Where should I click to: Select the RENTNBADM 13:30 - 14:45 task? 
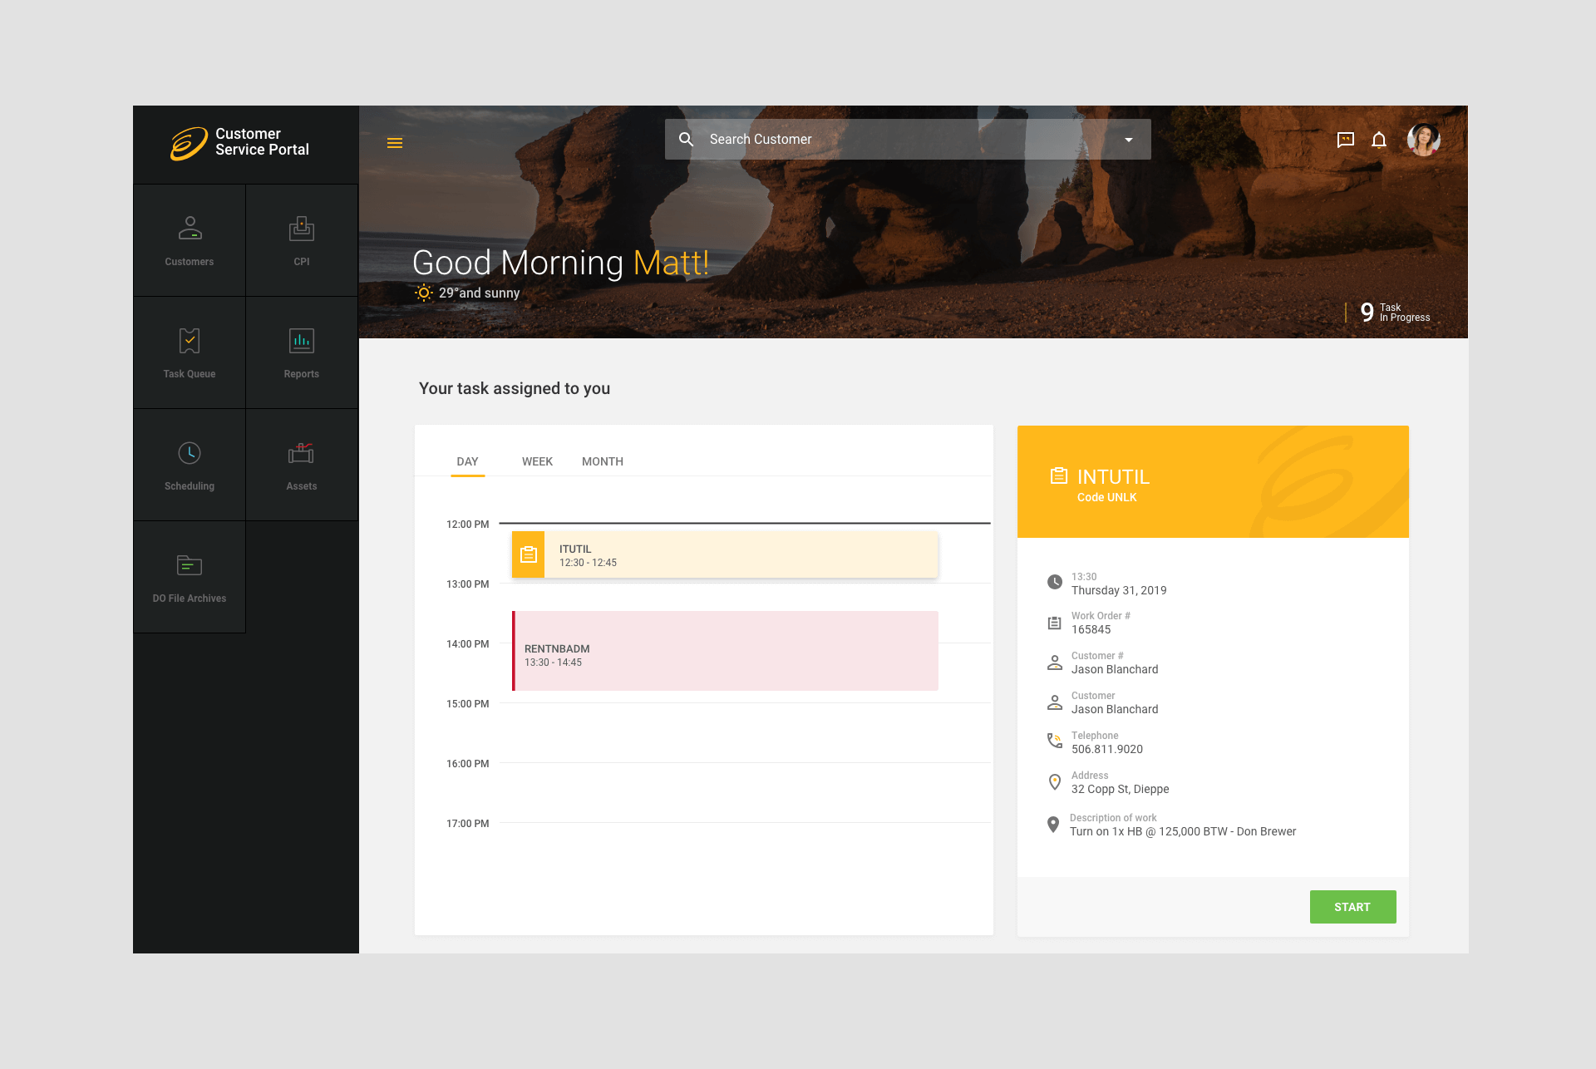(725, 651)
